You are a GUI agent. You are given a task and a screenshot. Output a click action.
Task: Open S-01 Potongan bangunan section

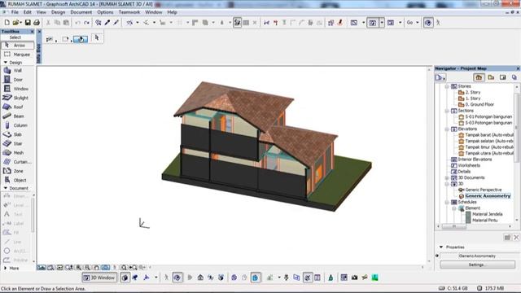pos(488,117)
